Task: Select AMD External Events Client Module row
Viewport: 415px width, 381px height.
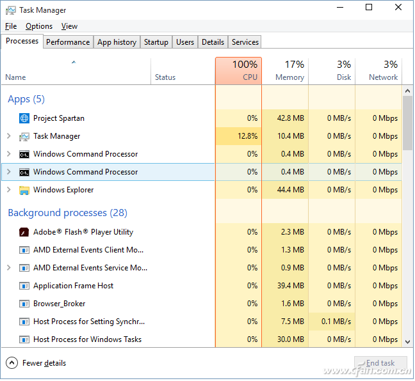Action: [202, 250]
